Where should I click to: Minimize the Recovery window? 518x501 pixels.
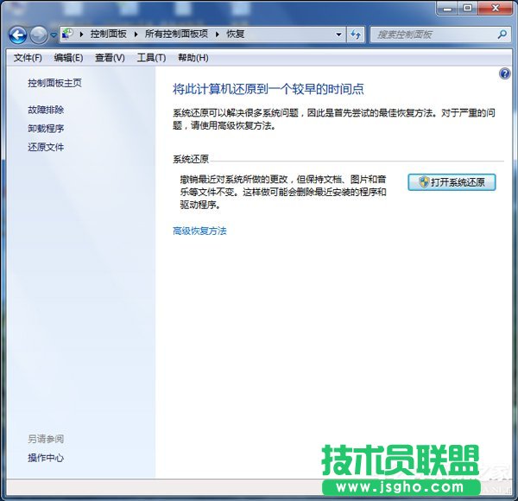(x=447, y=9)
